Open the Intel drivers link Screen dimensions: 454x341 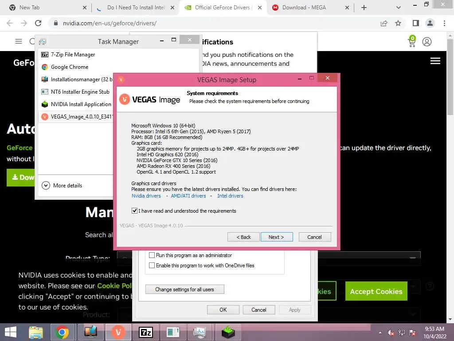coord(230,196)
